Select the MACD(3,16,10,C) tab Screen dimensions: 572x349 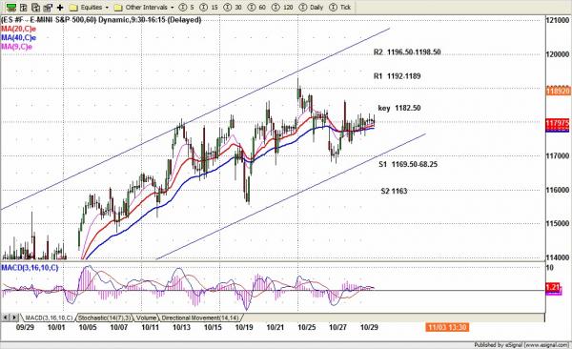(49, 318)
